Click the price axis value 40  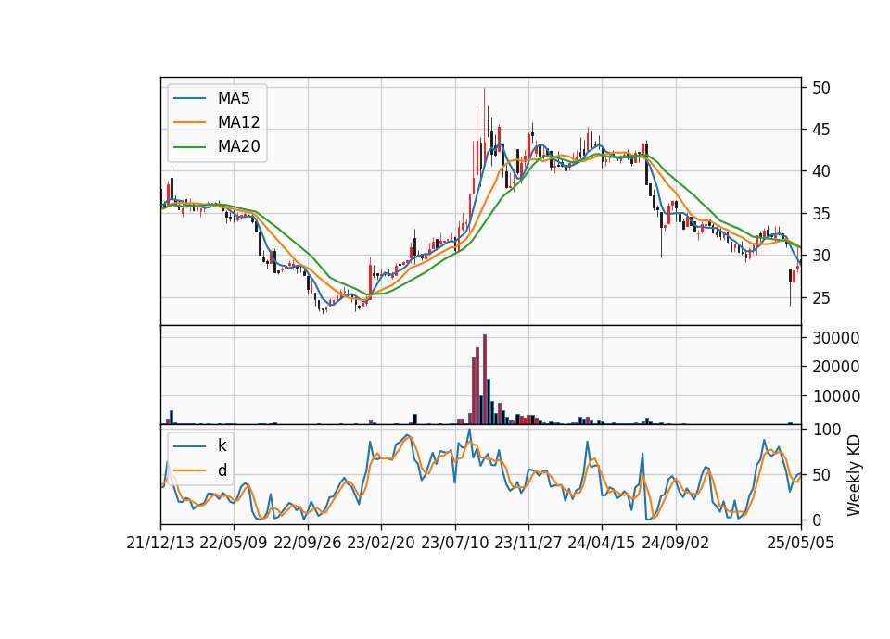[821, 171]
